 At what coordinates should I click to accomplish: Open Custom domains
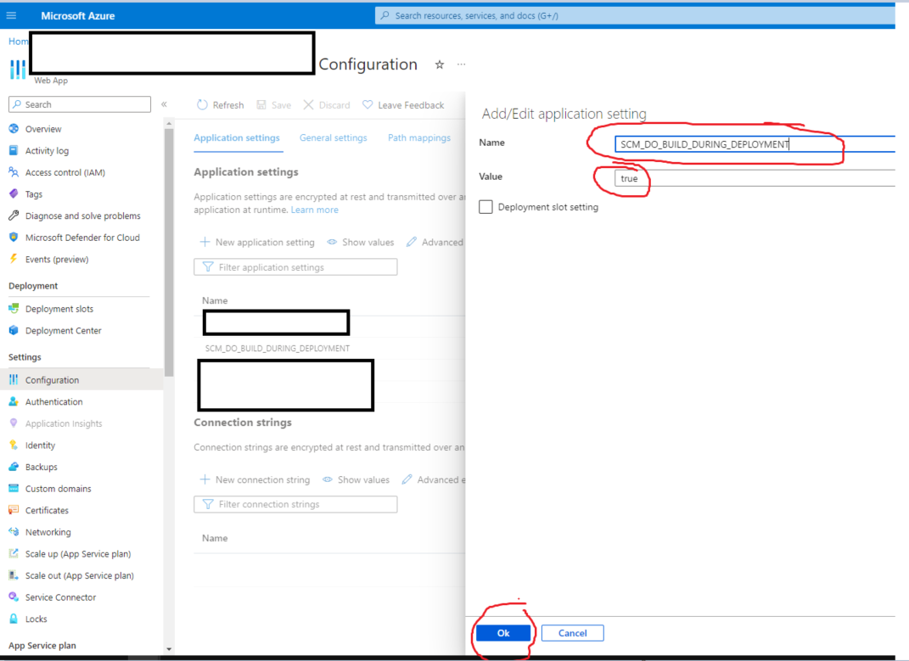pos(58,489)
